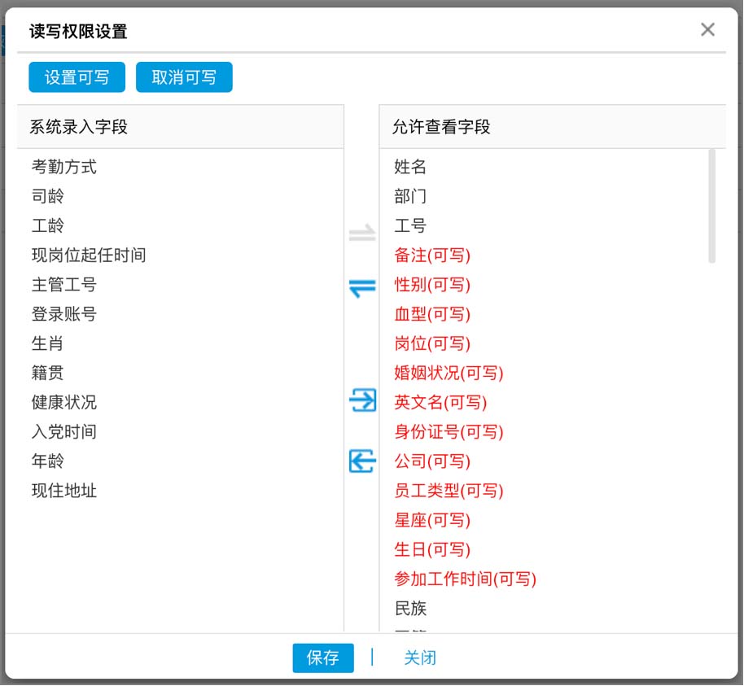Screen dimensions: 744x686
Task: Select the red 备注(可写) field
Action: 432,256
